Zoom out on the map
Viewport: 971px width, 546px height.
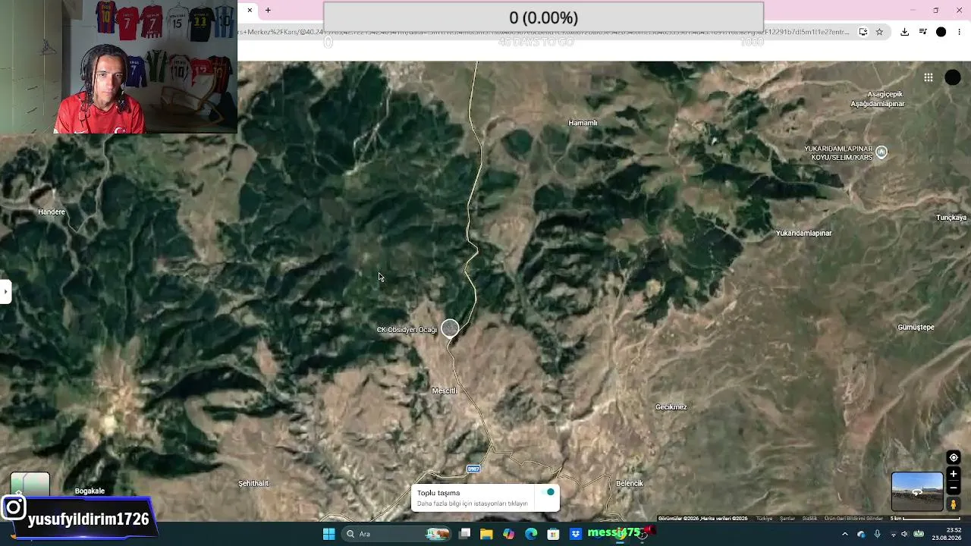pos(954,488)
